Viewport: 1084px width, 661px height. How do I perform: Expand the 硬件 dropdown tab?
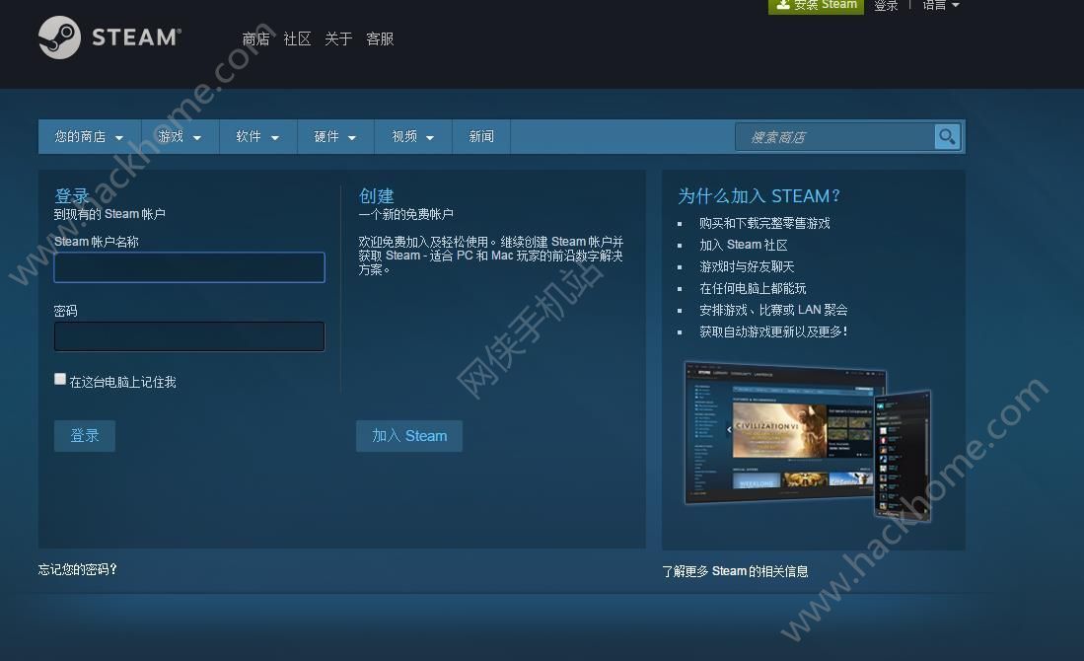[335, 137]
